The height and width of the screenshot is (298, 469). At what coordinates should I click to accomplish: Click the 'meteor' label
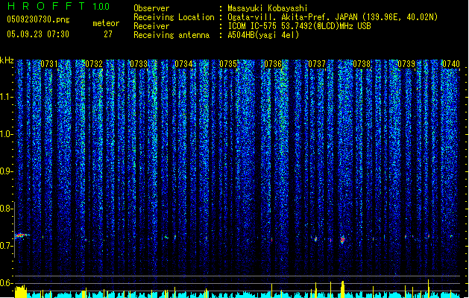pos(106,23)
